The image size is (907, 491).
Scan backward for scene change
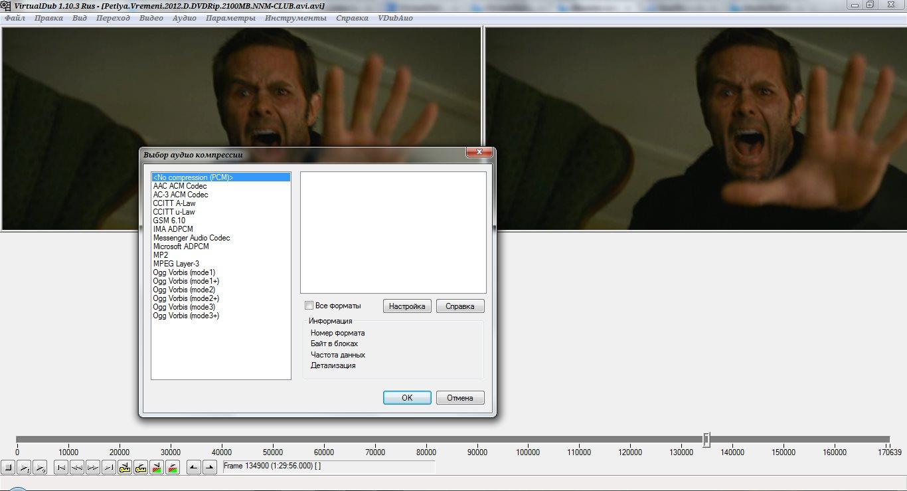pyautogui.click(x=157, y=467)
